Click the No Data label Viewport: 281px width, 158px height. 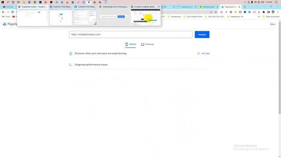[205, 54]
